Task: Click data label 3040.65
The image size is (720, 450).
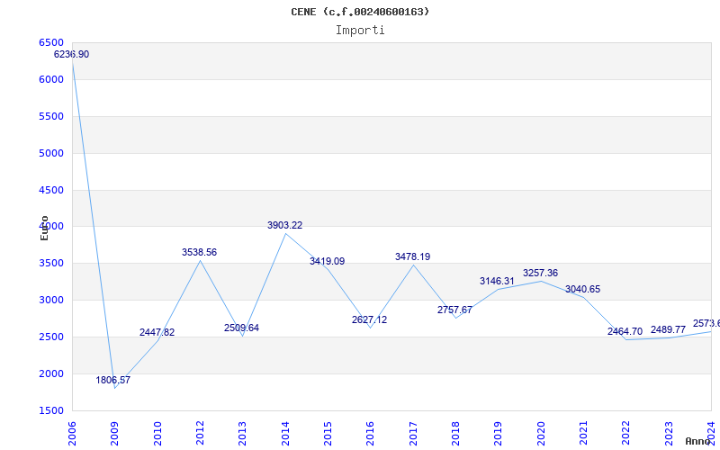Action: [x=582, y=289]
